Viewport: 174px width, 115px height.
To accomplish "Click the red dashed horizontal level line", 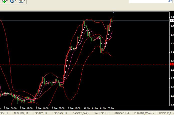I will click(85, 64).
